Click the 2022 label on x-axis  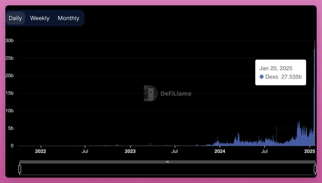click(x=41, y=151)
